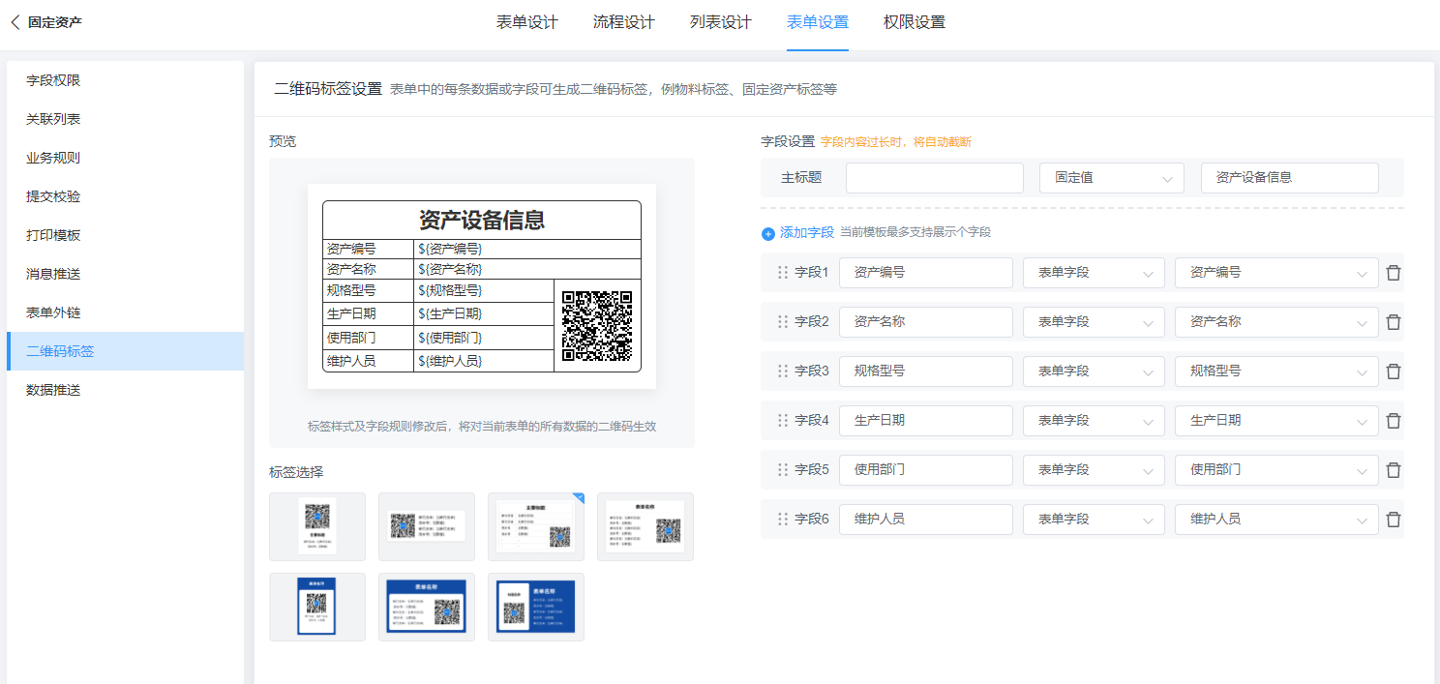1440x684 pixels.
Task: Click the drag handle of 字段5
Action: click(x=783, y=470)
